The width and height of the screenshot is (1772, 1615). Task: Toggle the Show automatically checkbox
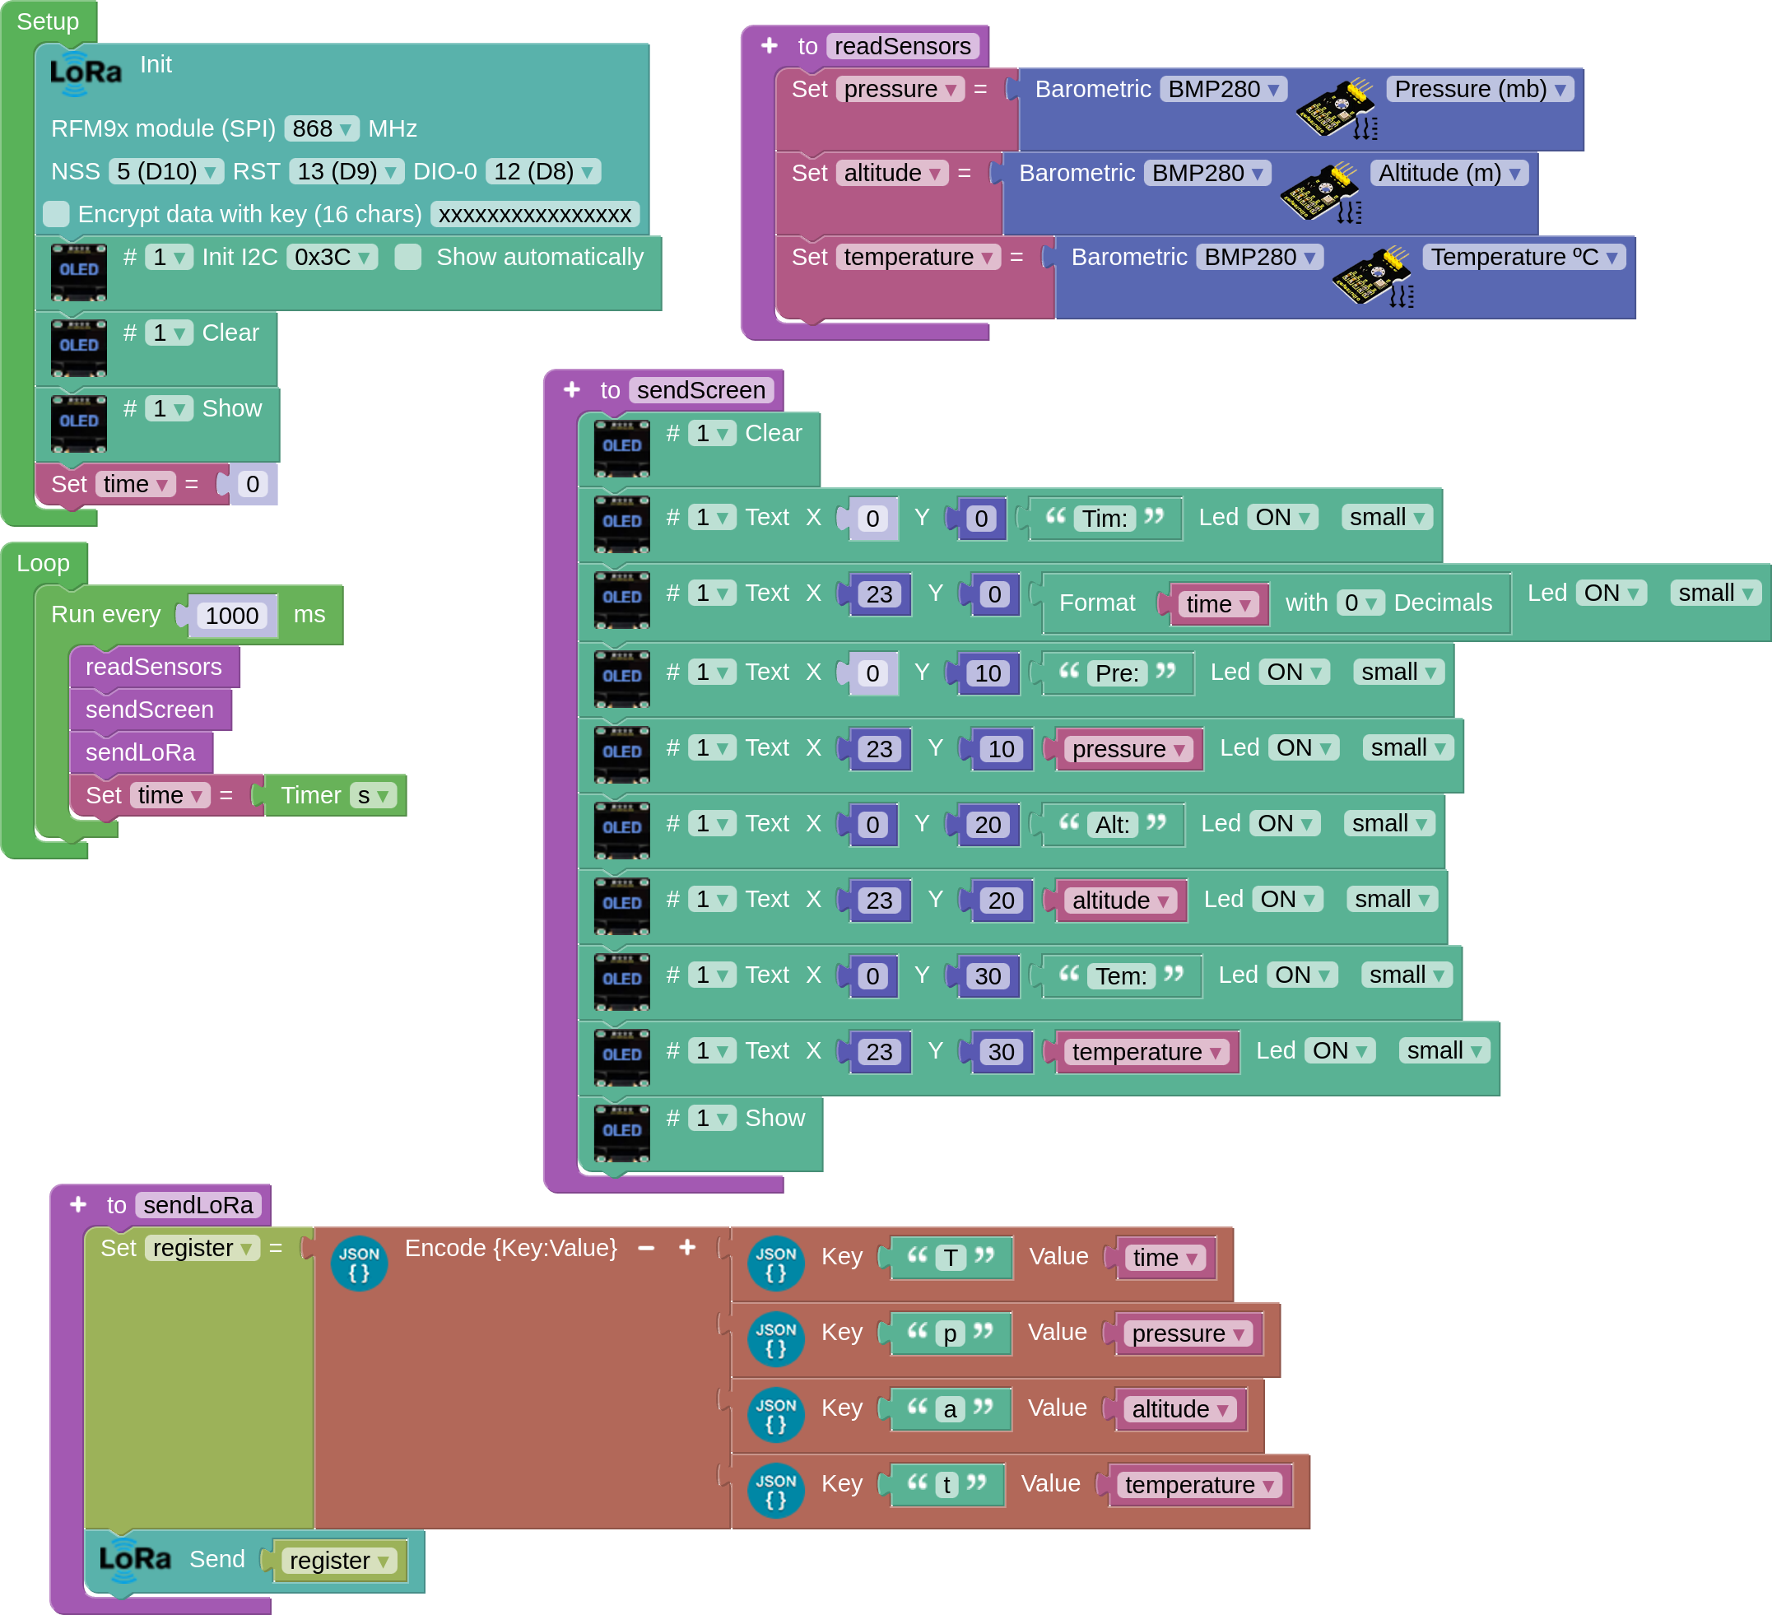point(408,257)
